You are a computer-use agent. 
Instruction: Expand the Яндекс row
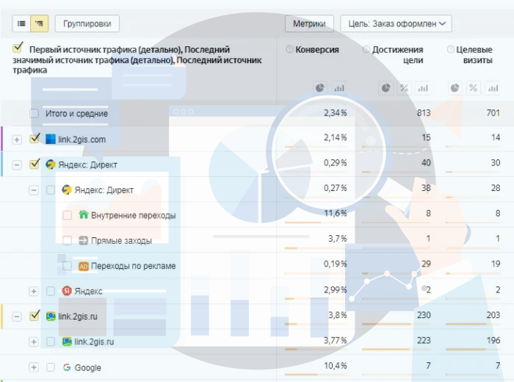[34, 291]
